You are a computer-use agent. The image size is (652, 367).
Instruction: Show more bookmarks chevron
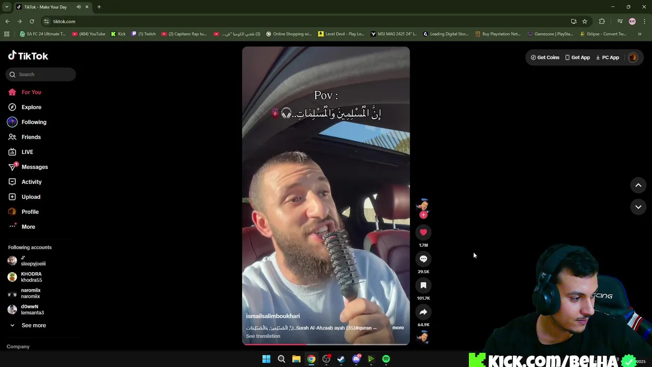point(640,34)
